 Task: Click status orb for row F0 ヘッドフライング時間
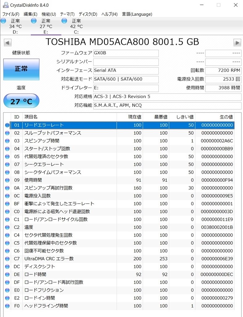click(x=7, y=306)
